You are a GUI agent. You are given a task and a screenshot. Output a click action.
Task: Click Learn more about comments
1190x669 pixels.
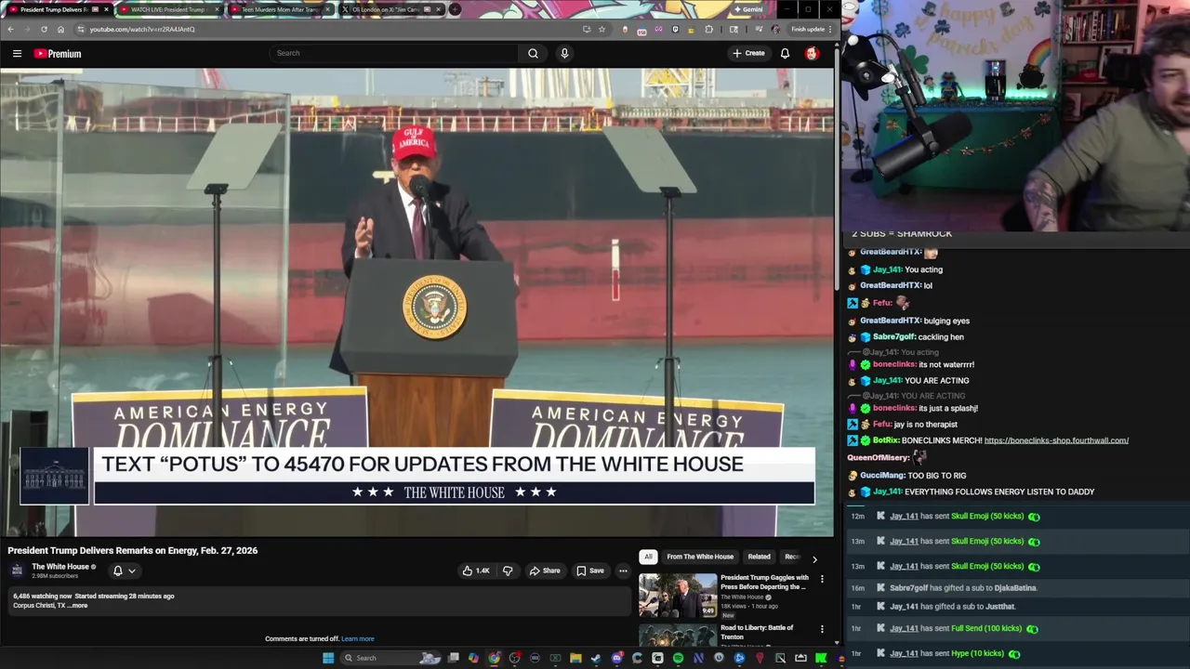click(x=357, y=639)
